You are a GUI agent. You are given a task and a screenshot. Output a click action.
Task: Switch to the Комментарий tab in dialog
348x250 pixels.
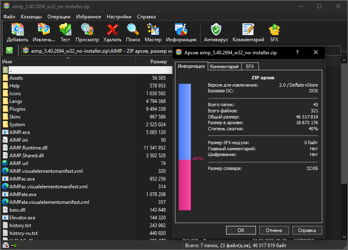tap(225, 67)
